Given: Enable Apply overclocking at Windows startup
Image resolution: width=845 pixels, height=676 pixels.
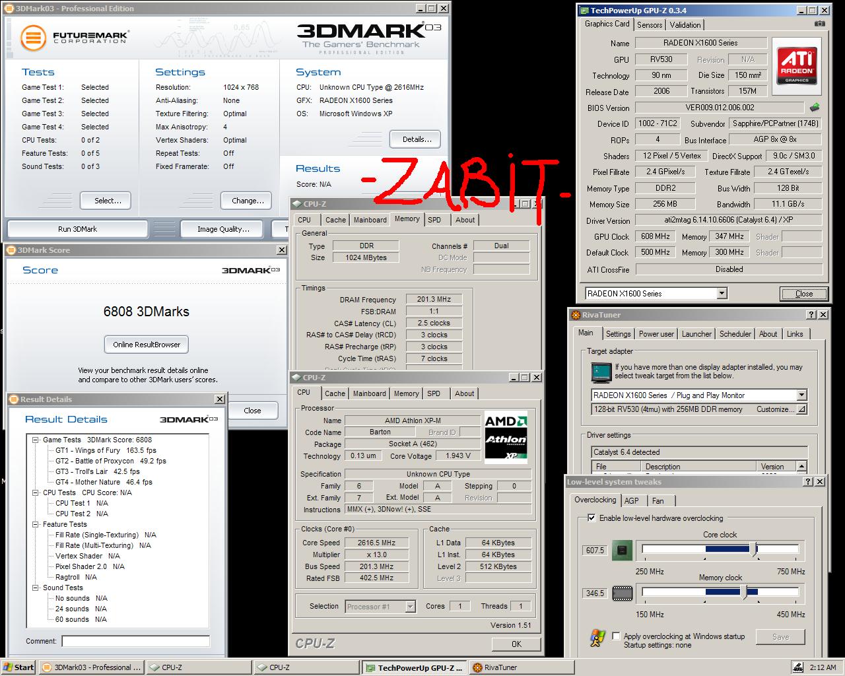Looking at the screenshot, I should click(x=617, y=636).
